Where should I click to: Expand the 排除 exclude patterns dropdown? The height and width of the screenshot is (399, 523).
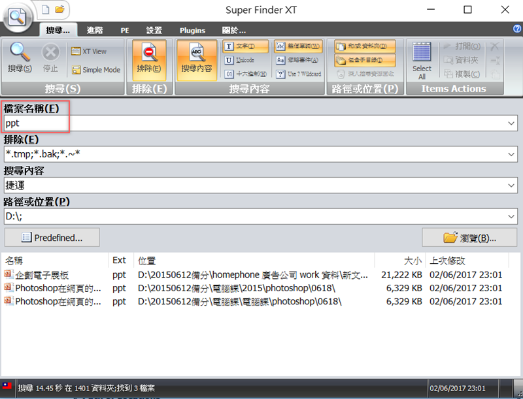tap(511, 154)
